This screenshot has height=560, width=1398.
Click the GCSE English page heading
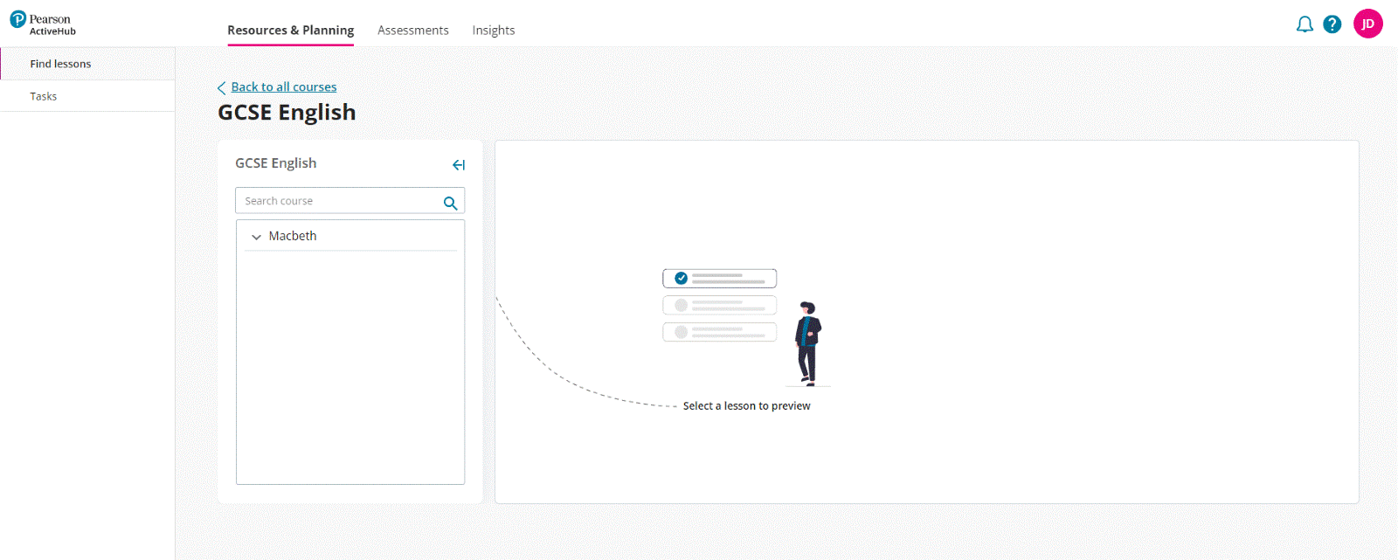pyautogui.click(x=287, y=113)
